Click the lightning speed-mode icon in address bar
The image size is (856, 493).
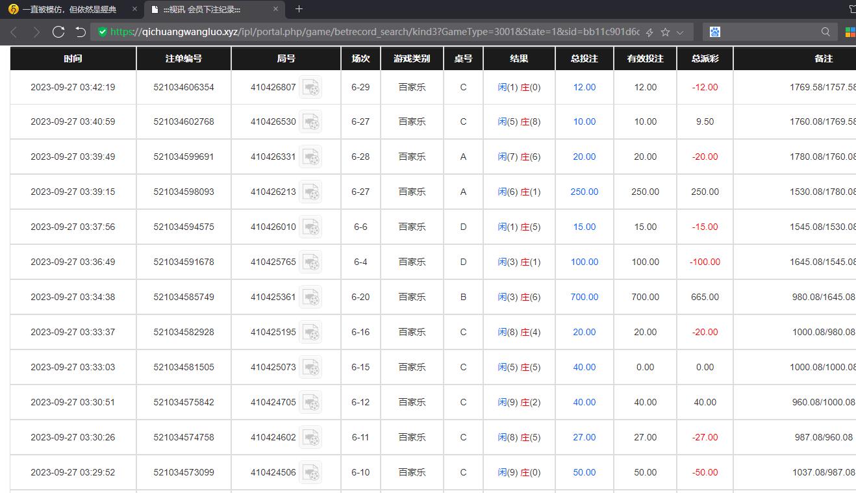tap(649, 32)
